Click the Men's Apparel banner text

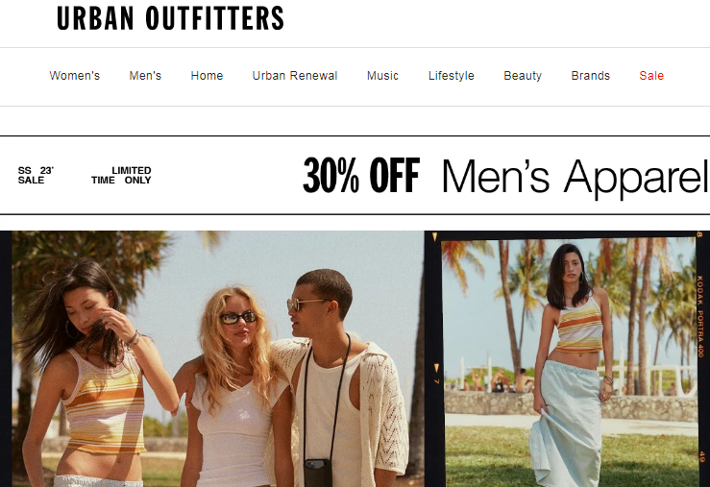pyautogui.click(x=575, y=177)
